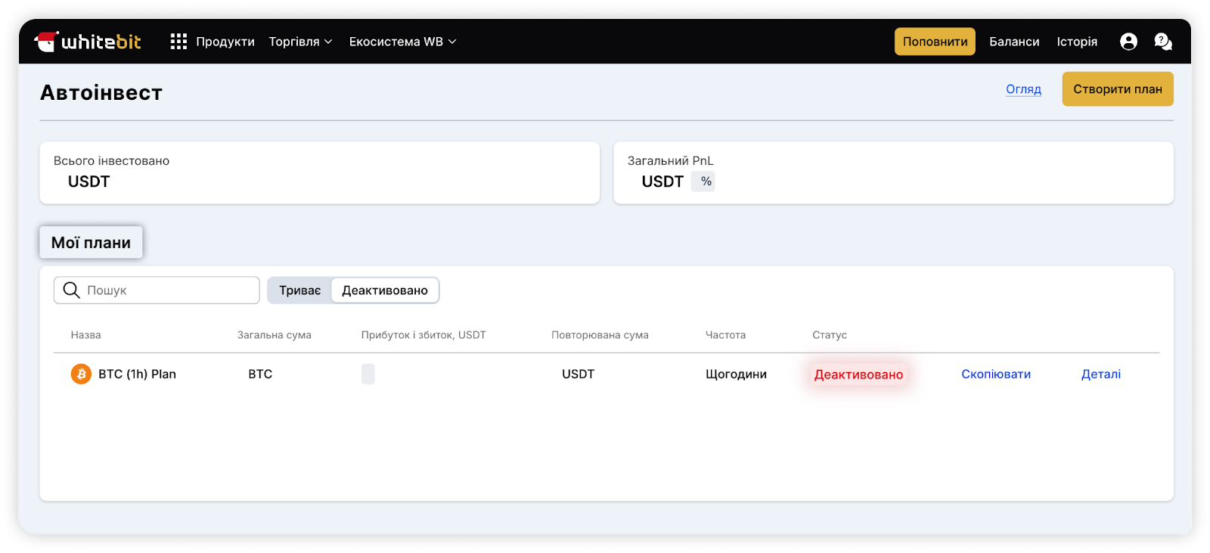Viewport: 1210px width, 553px height.
Task: Open the user profile icon
Action: click(x=1128, y=42)
